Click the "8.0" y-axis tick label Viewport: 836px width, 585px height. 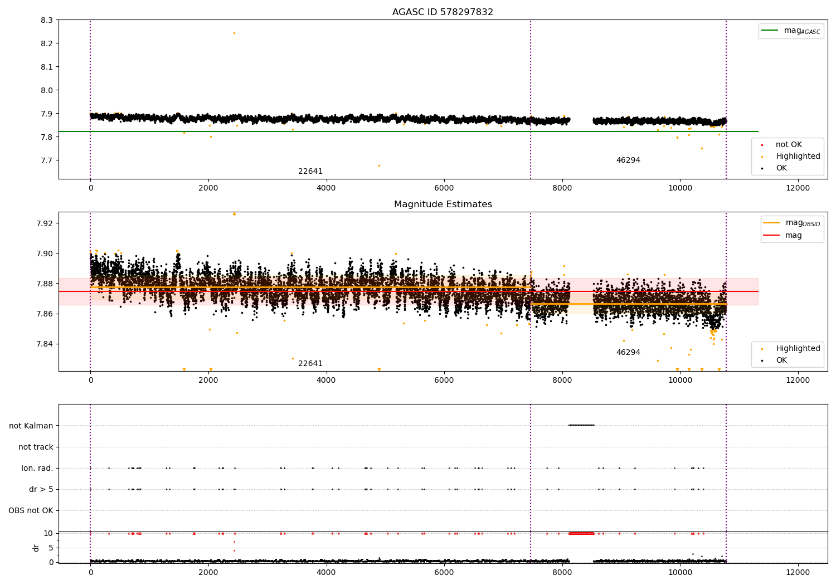coord(47,90)
